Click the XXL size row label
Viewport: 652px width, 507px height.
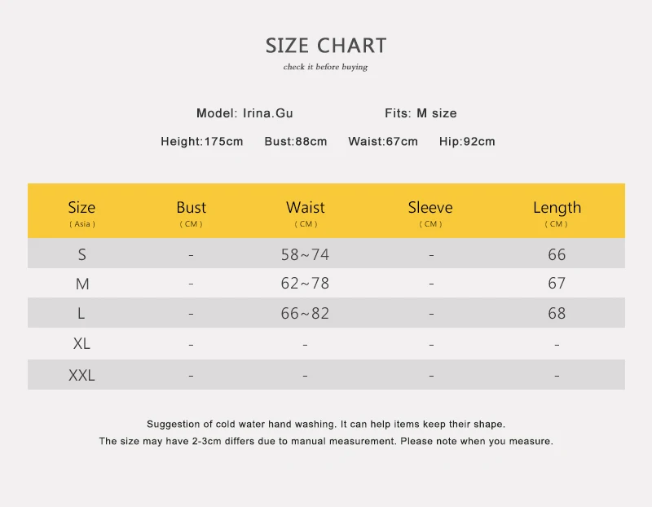pyautogui.click(x=81, y=375)
